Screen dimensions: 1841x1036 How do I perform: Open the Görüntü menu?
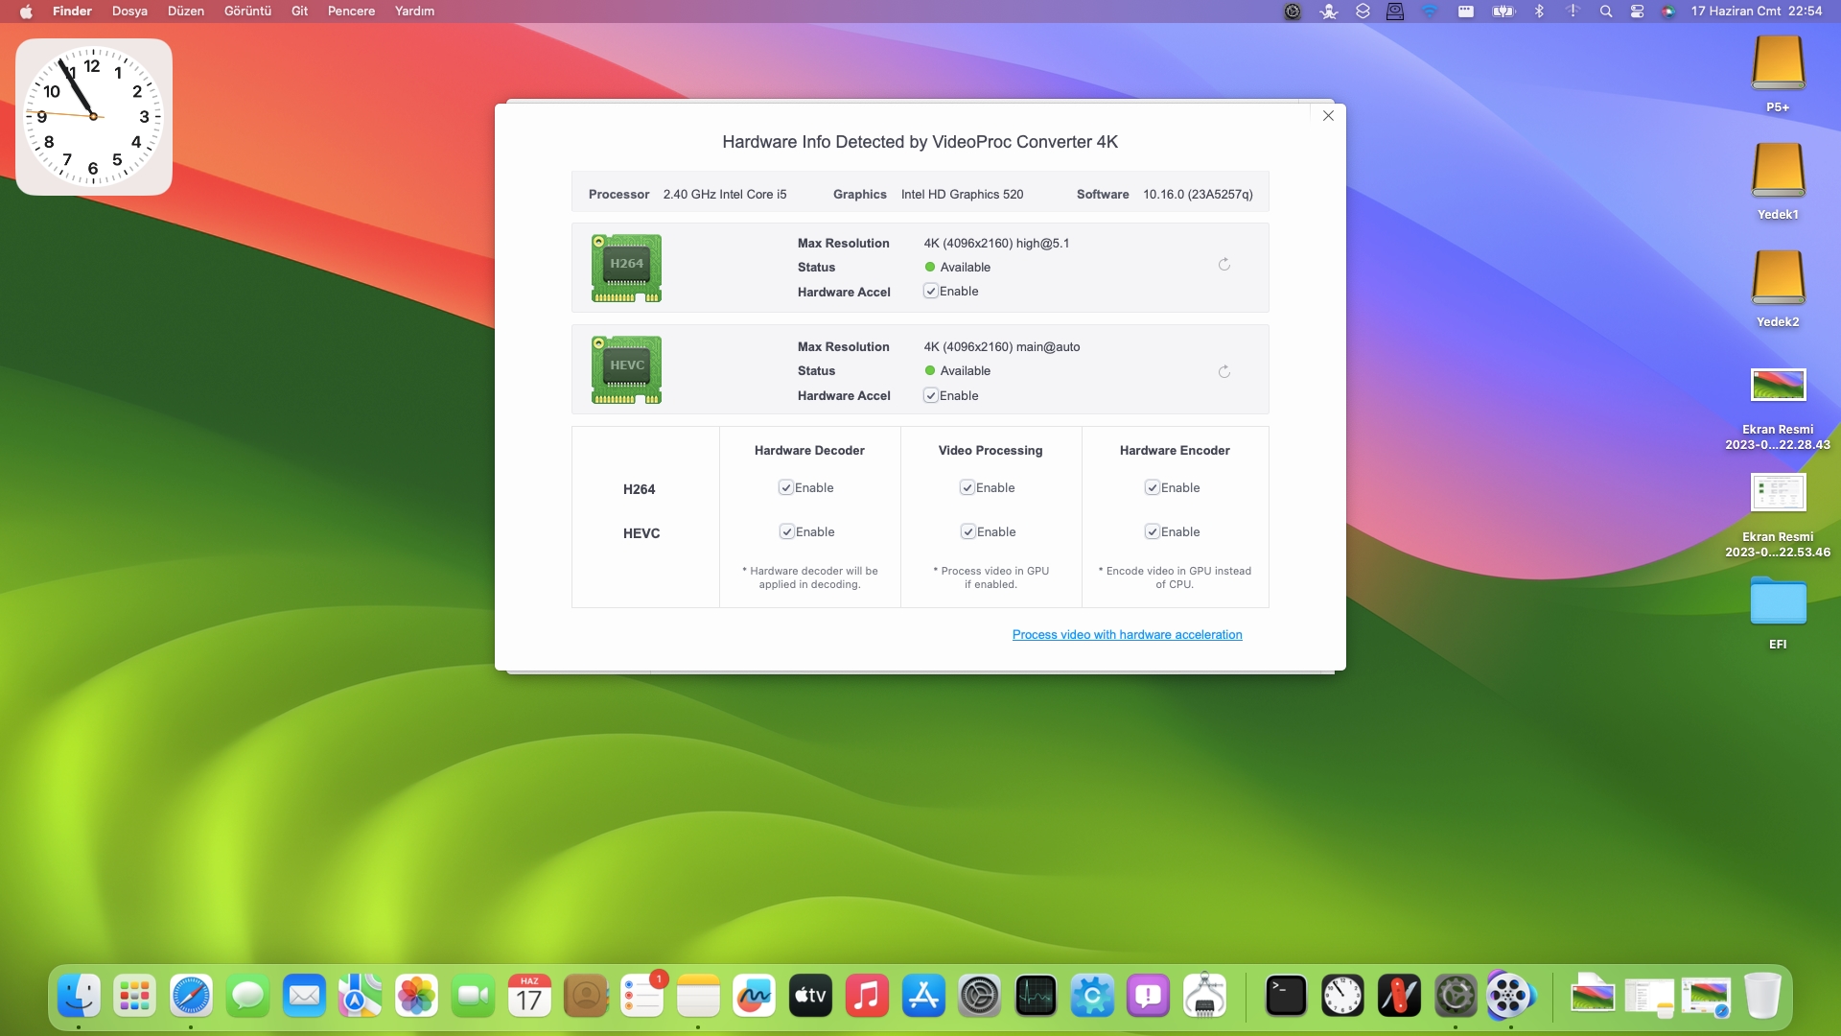pos(247,12)
